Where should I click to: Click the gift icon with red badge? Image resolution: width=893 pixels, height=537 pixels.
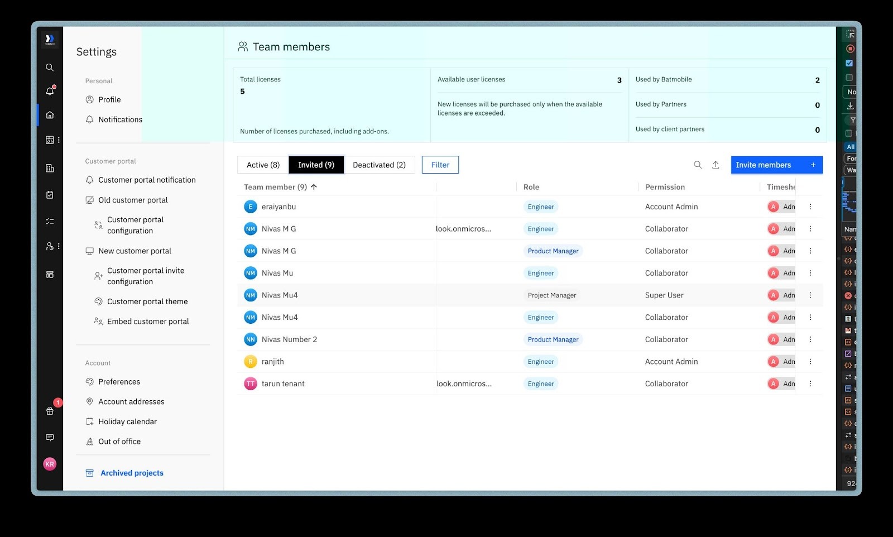tap(50, 411)
